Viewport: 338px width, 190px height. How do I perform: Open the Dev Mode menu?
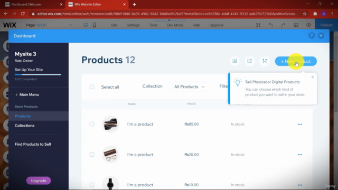pos(175,25)
